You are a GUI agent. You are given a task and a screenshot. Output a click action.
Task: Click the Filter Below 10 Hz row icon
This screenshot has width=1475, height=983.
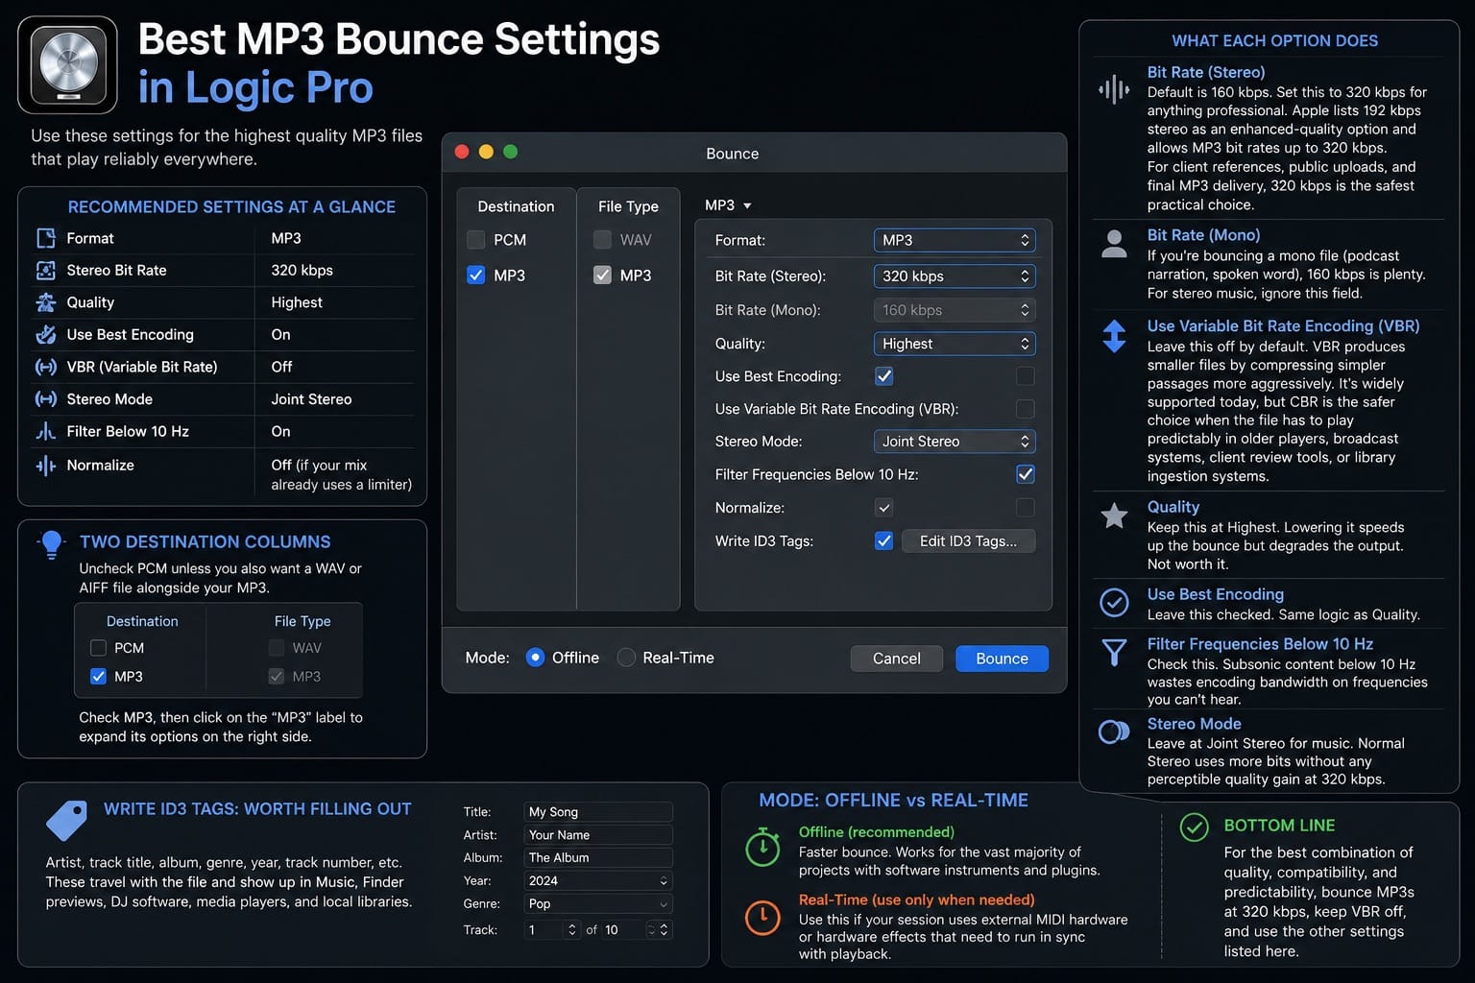click(x=45, y=432)
